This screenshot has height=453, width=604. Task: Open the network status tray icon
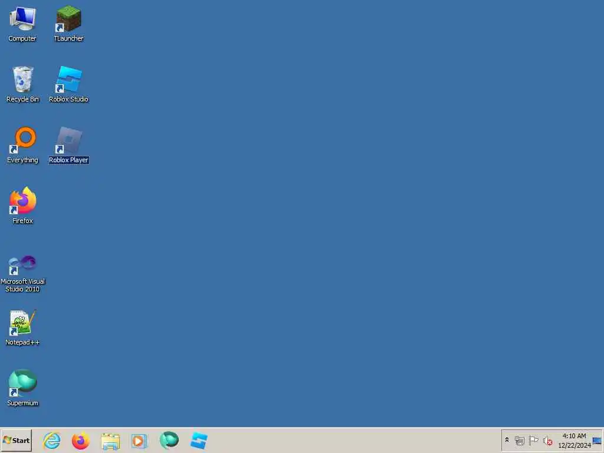click(519, 441)
